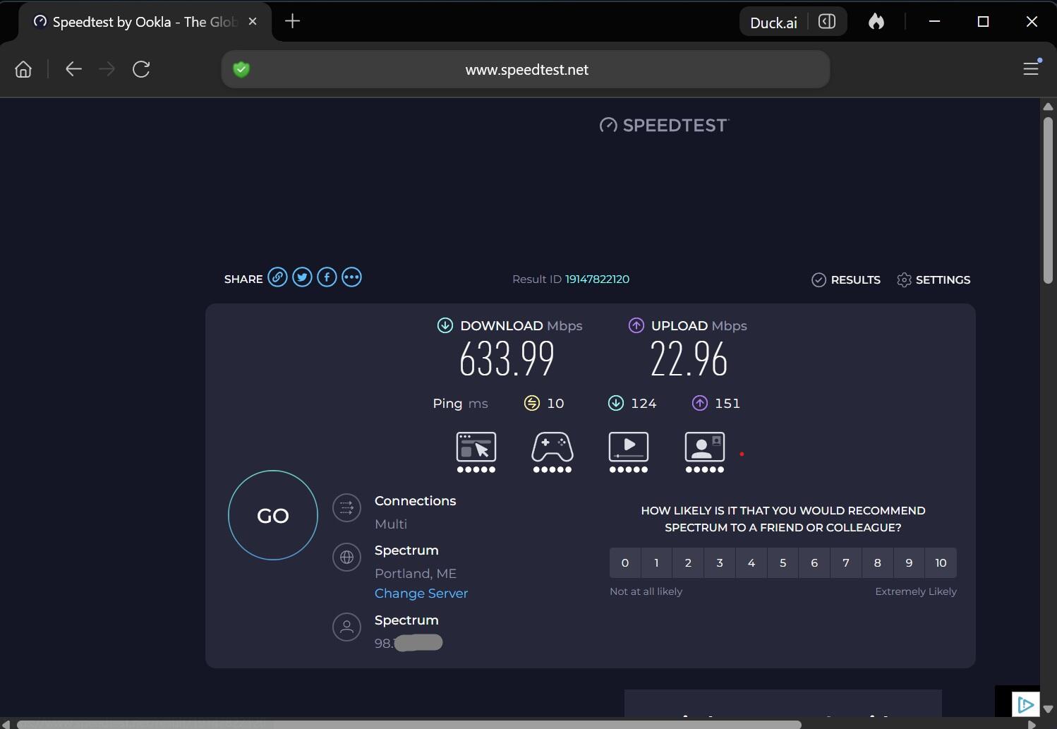Rate recommendation as 0
1057x729 pixels.
(x=625, y=563)
